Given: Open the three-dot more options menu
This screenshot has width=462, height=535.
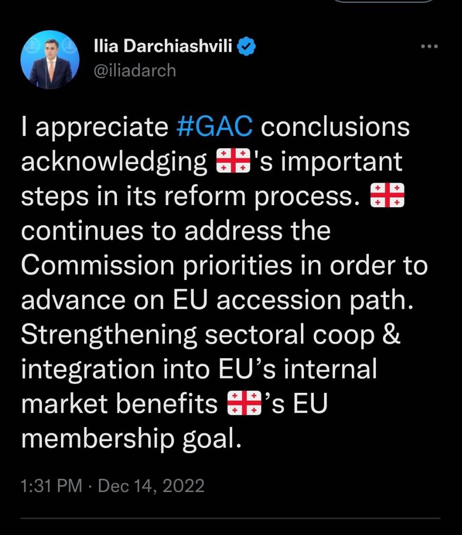Looking at the screenshot, I should click(x=429, y=47).
